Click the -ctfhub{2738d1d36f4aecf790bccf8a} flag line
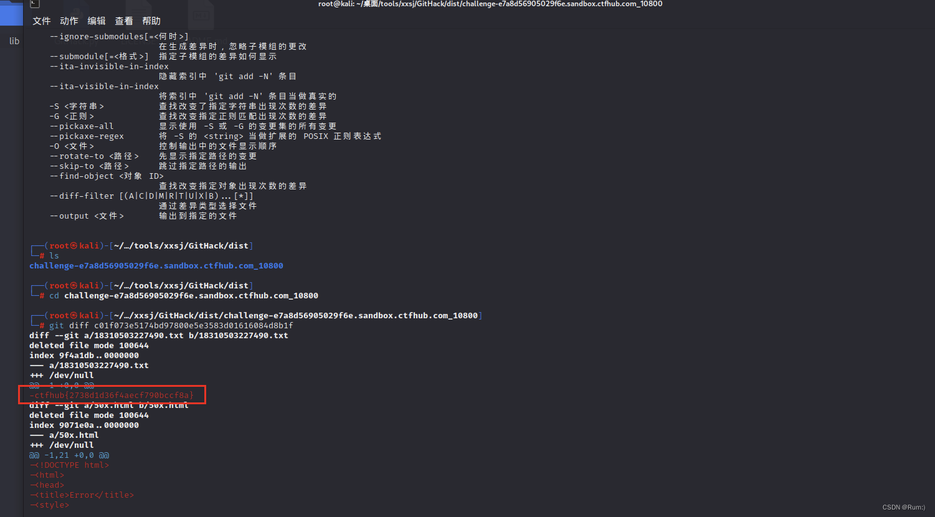Screen dimensions: 935x517 coord(112,396)
